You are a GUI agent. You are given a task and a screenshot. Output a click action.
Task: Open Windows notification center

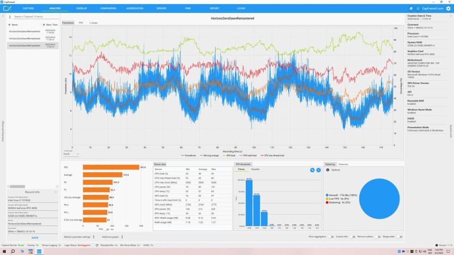448,251
